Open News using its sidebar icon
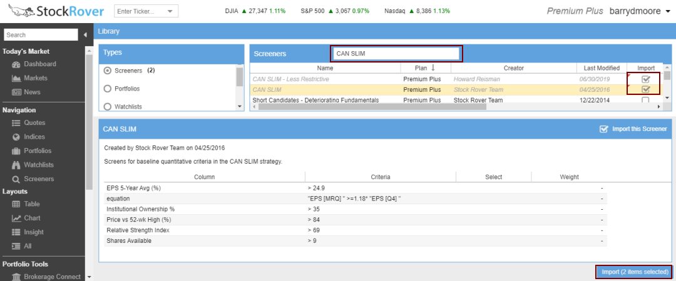Viewport: 676px width, 281px height. pos(17,92)
